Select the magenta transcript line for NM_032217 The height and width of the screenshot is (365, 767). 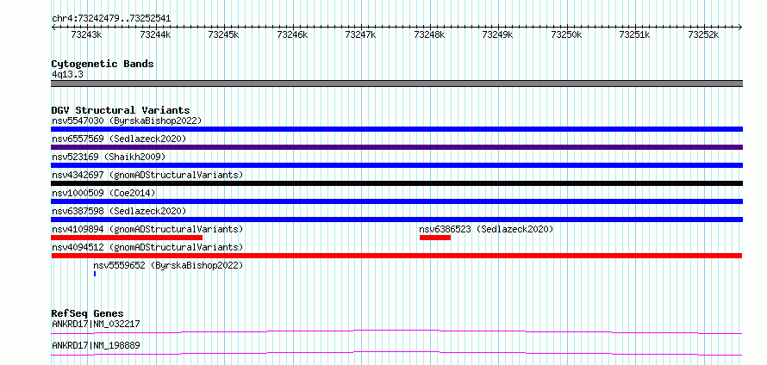(396, 332)
